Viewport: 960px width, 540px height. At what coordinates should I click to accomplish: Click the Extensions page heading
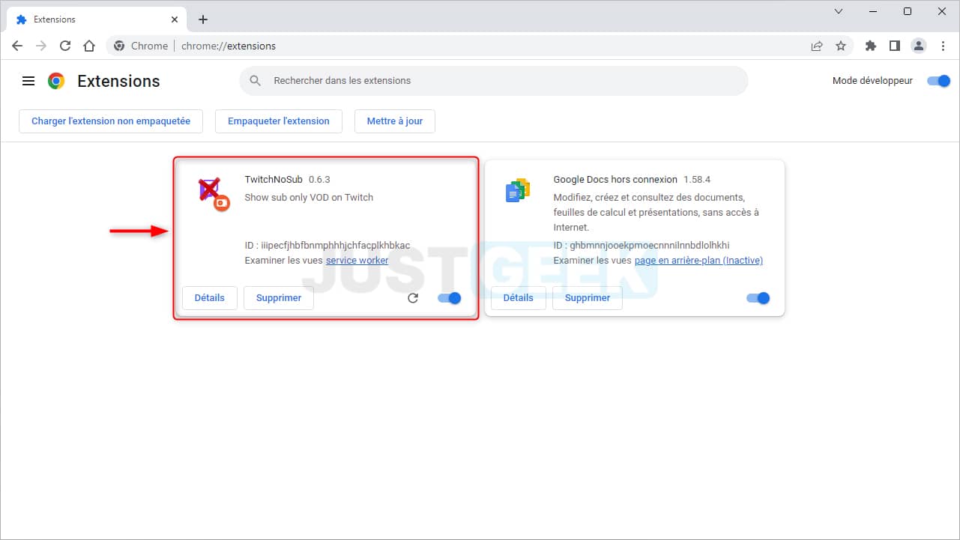(x=118, y=81)
